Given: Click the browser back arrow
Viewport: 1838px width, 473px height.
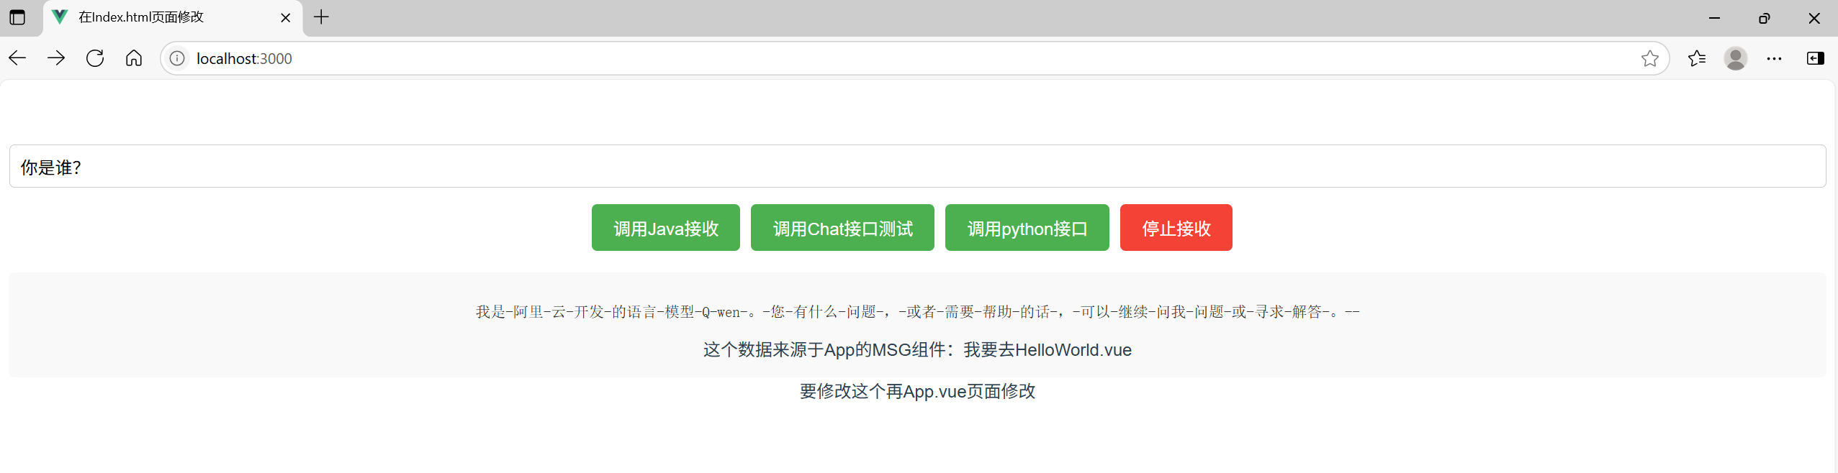Looking at the screenshot, I should click(17, 58).
